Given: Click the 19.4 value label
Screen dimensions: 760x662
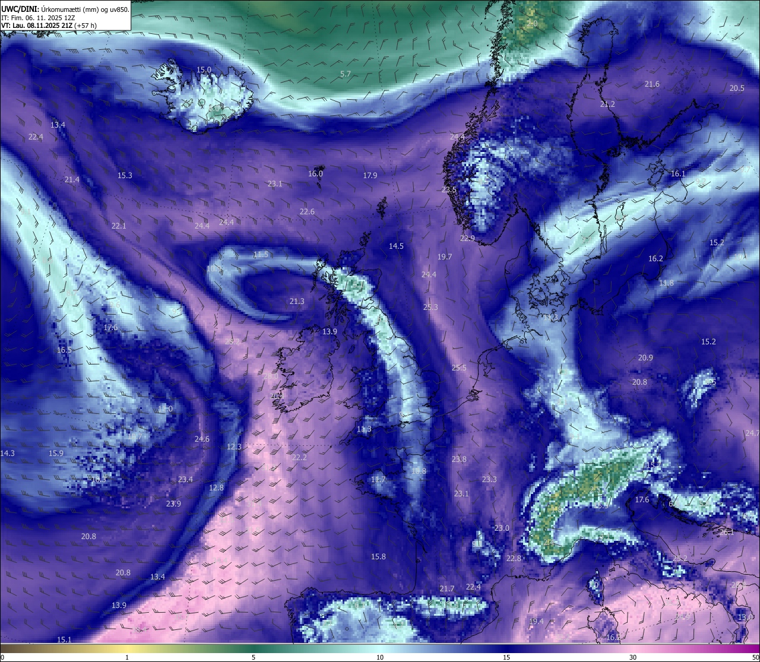Looking at the screenshot, I should (536, 621).
